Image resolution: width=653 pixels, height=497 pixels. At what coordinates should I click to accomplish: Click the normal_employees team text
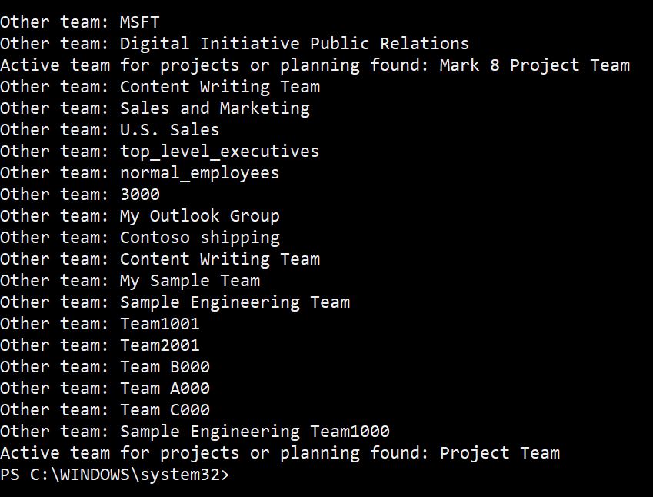(x=199, y=173)
